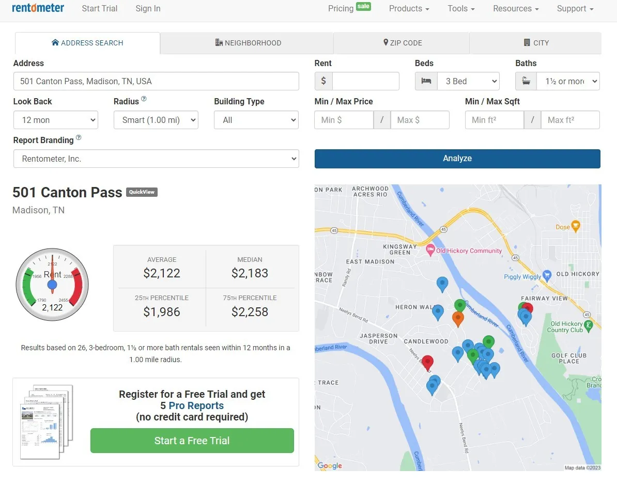Viewport: 617px width, 484px height.
Task: Select the Zip Code tab
Action: click(402, 43)
